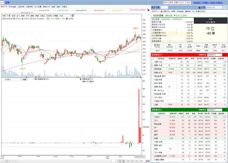The height and width of the screenshot is (163, 228).
Task: Open dropdown arrow after the 3年 button
Action: (145, 161)
